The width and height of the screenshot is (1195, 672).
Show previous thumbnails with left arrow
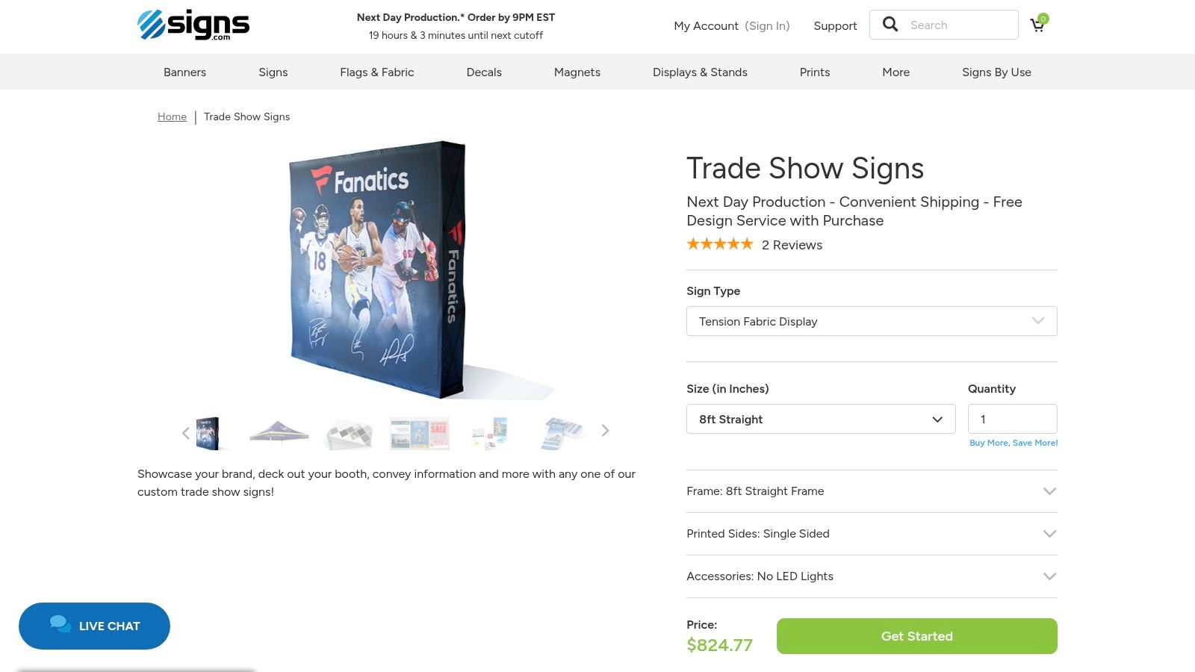(x=186, y=433)
